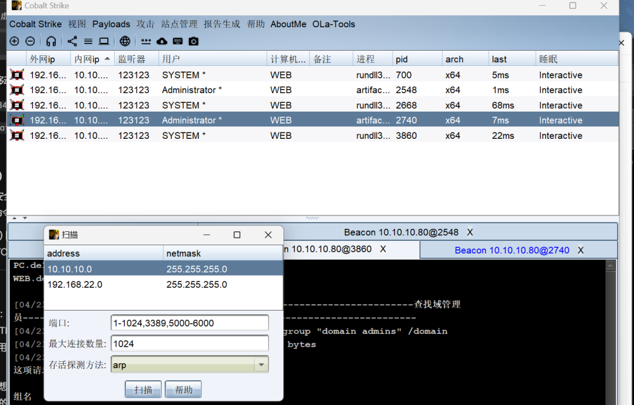This screenshot has width=634, height=405.
Task: Click the minus disconnect icon in toolbar
Action: click(x=30, y=41)
